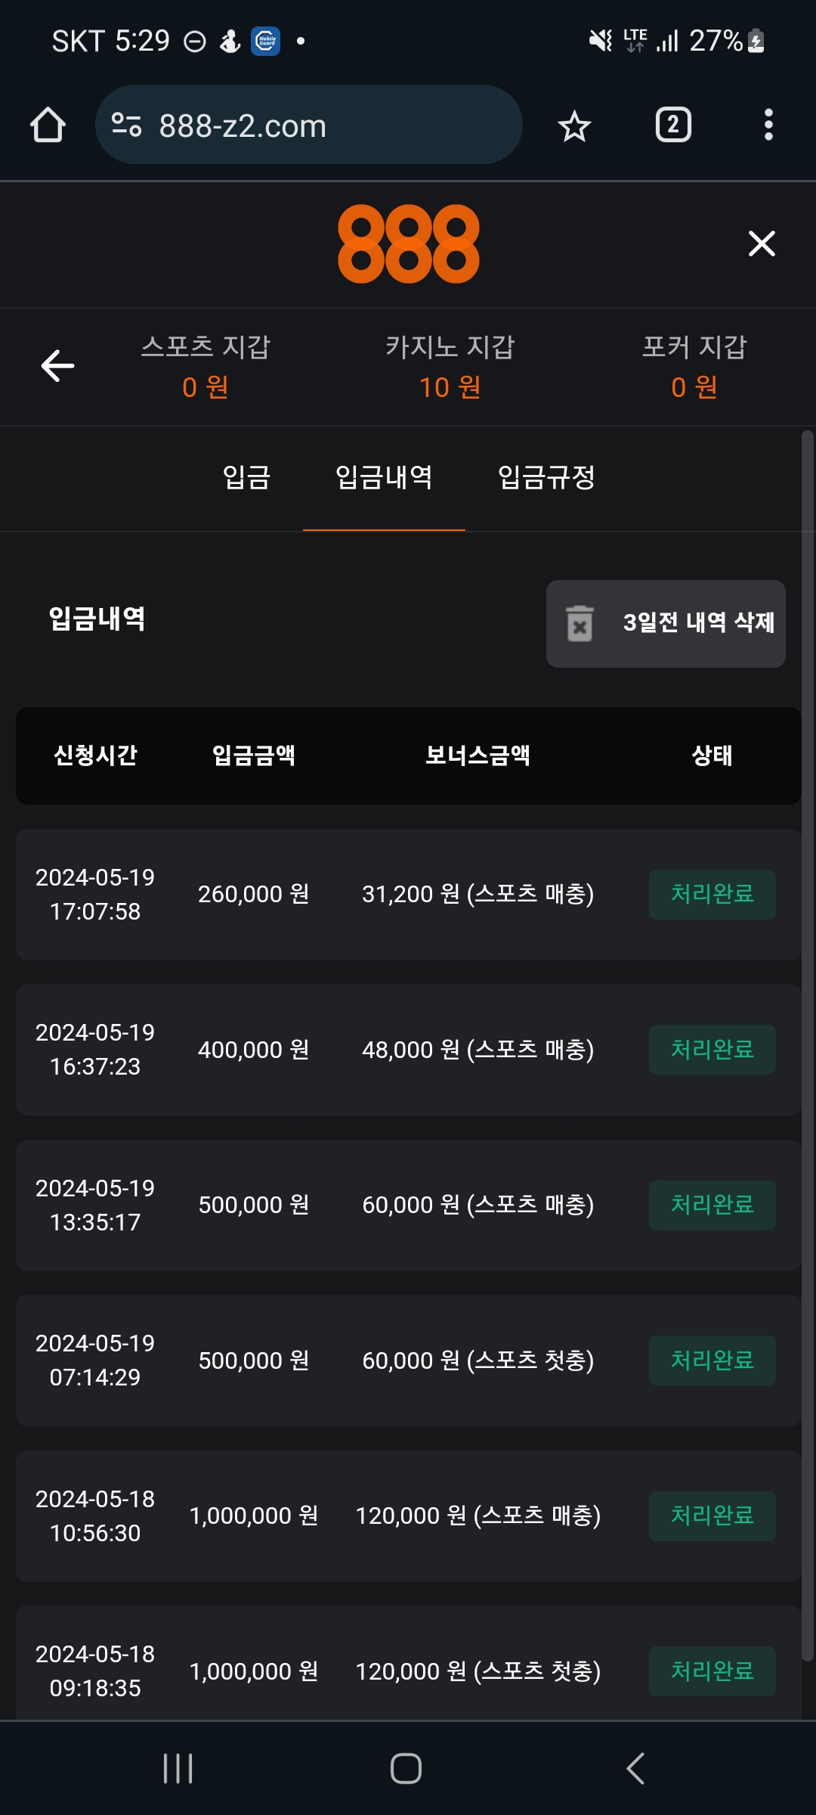Click 처리완료 status for 260,000 원 deposit

tap(712, 895)
